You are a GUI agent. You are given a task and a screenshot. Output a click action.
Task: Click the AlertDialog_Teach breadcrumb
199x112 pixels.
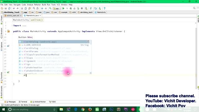coord(10,12)
